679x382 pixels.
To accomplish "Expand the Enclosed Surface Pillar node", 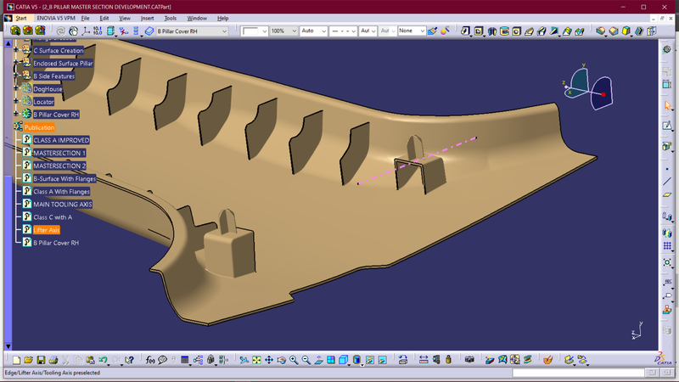I will [x=16, y=63].
